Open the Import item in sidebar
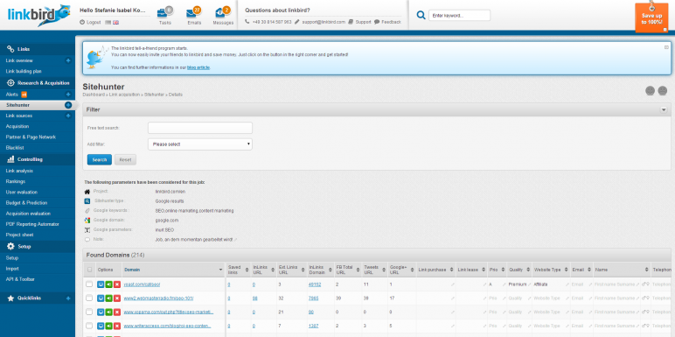The image size is (675, 337). coord(12,269)
